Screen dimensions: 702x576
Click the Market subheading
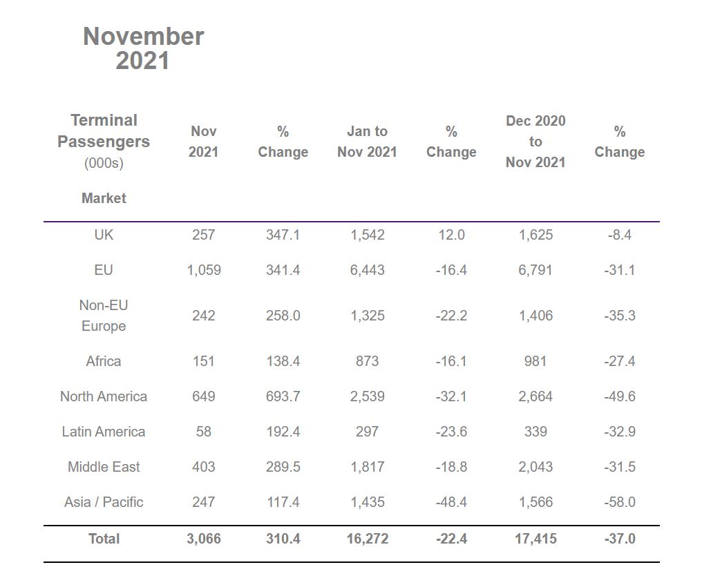104,198
